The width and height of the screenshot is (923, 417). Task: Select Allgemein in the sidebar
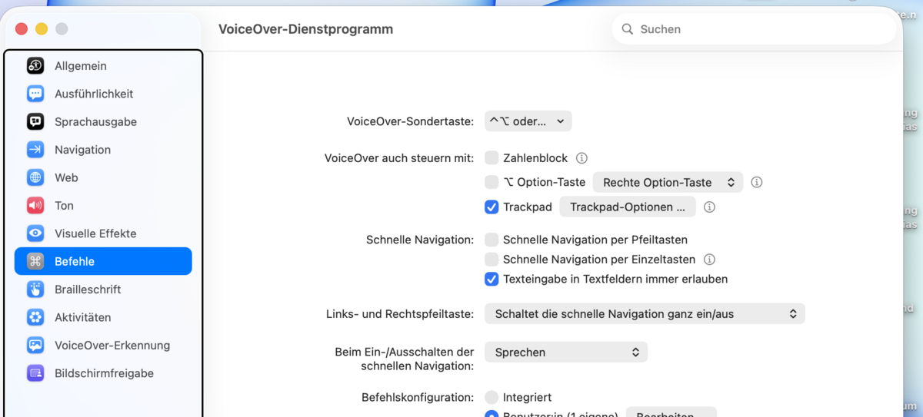[103, 66]
